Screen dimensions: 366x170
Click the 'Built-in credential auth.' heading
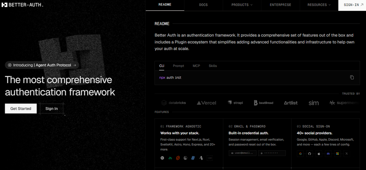tap(249, 133)
